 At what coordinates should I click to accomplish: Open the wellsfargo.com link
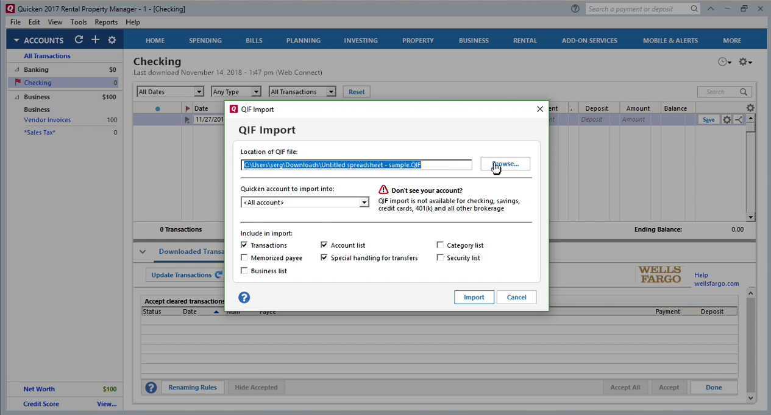click(x=716, y=284)
